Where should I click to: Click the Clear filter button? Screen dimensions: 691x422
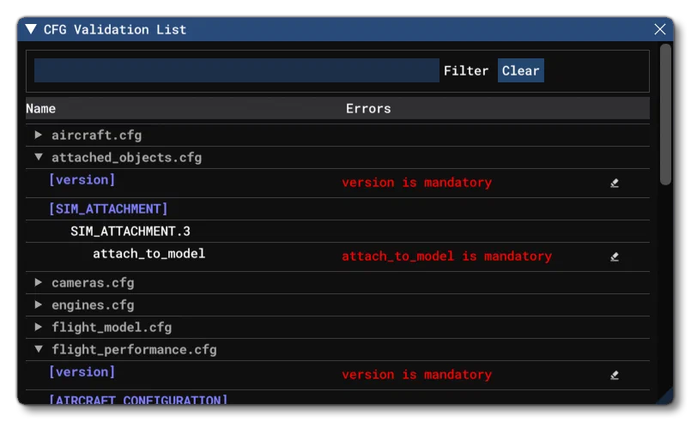pyautogui.click(x=520, y=70)
